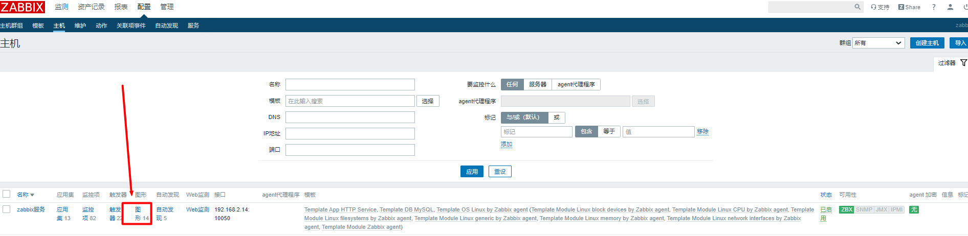Focus the DNS filter field
Image resolution: width=968 pixels, height=236 pixels.
coord(350,117)
